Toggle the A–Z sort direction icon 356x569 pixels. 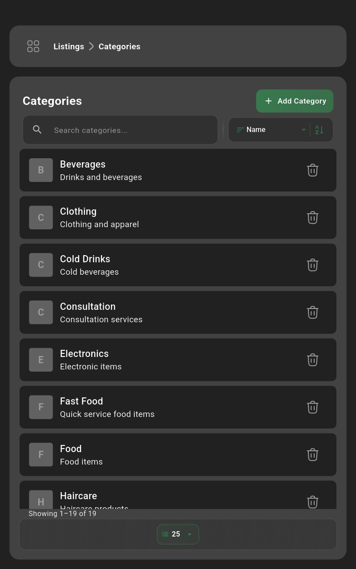319,129
